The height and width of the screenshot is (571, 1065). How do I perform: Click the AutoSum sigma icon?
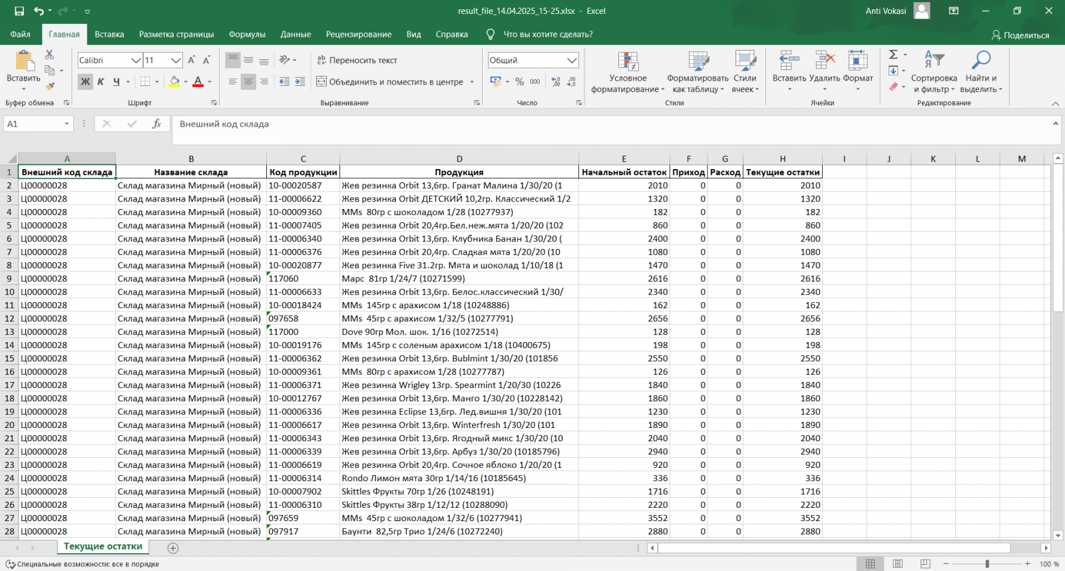coord(893,55)
